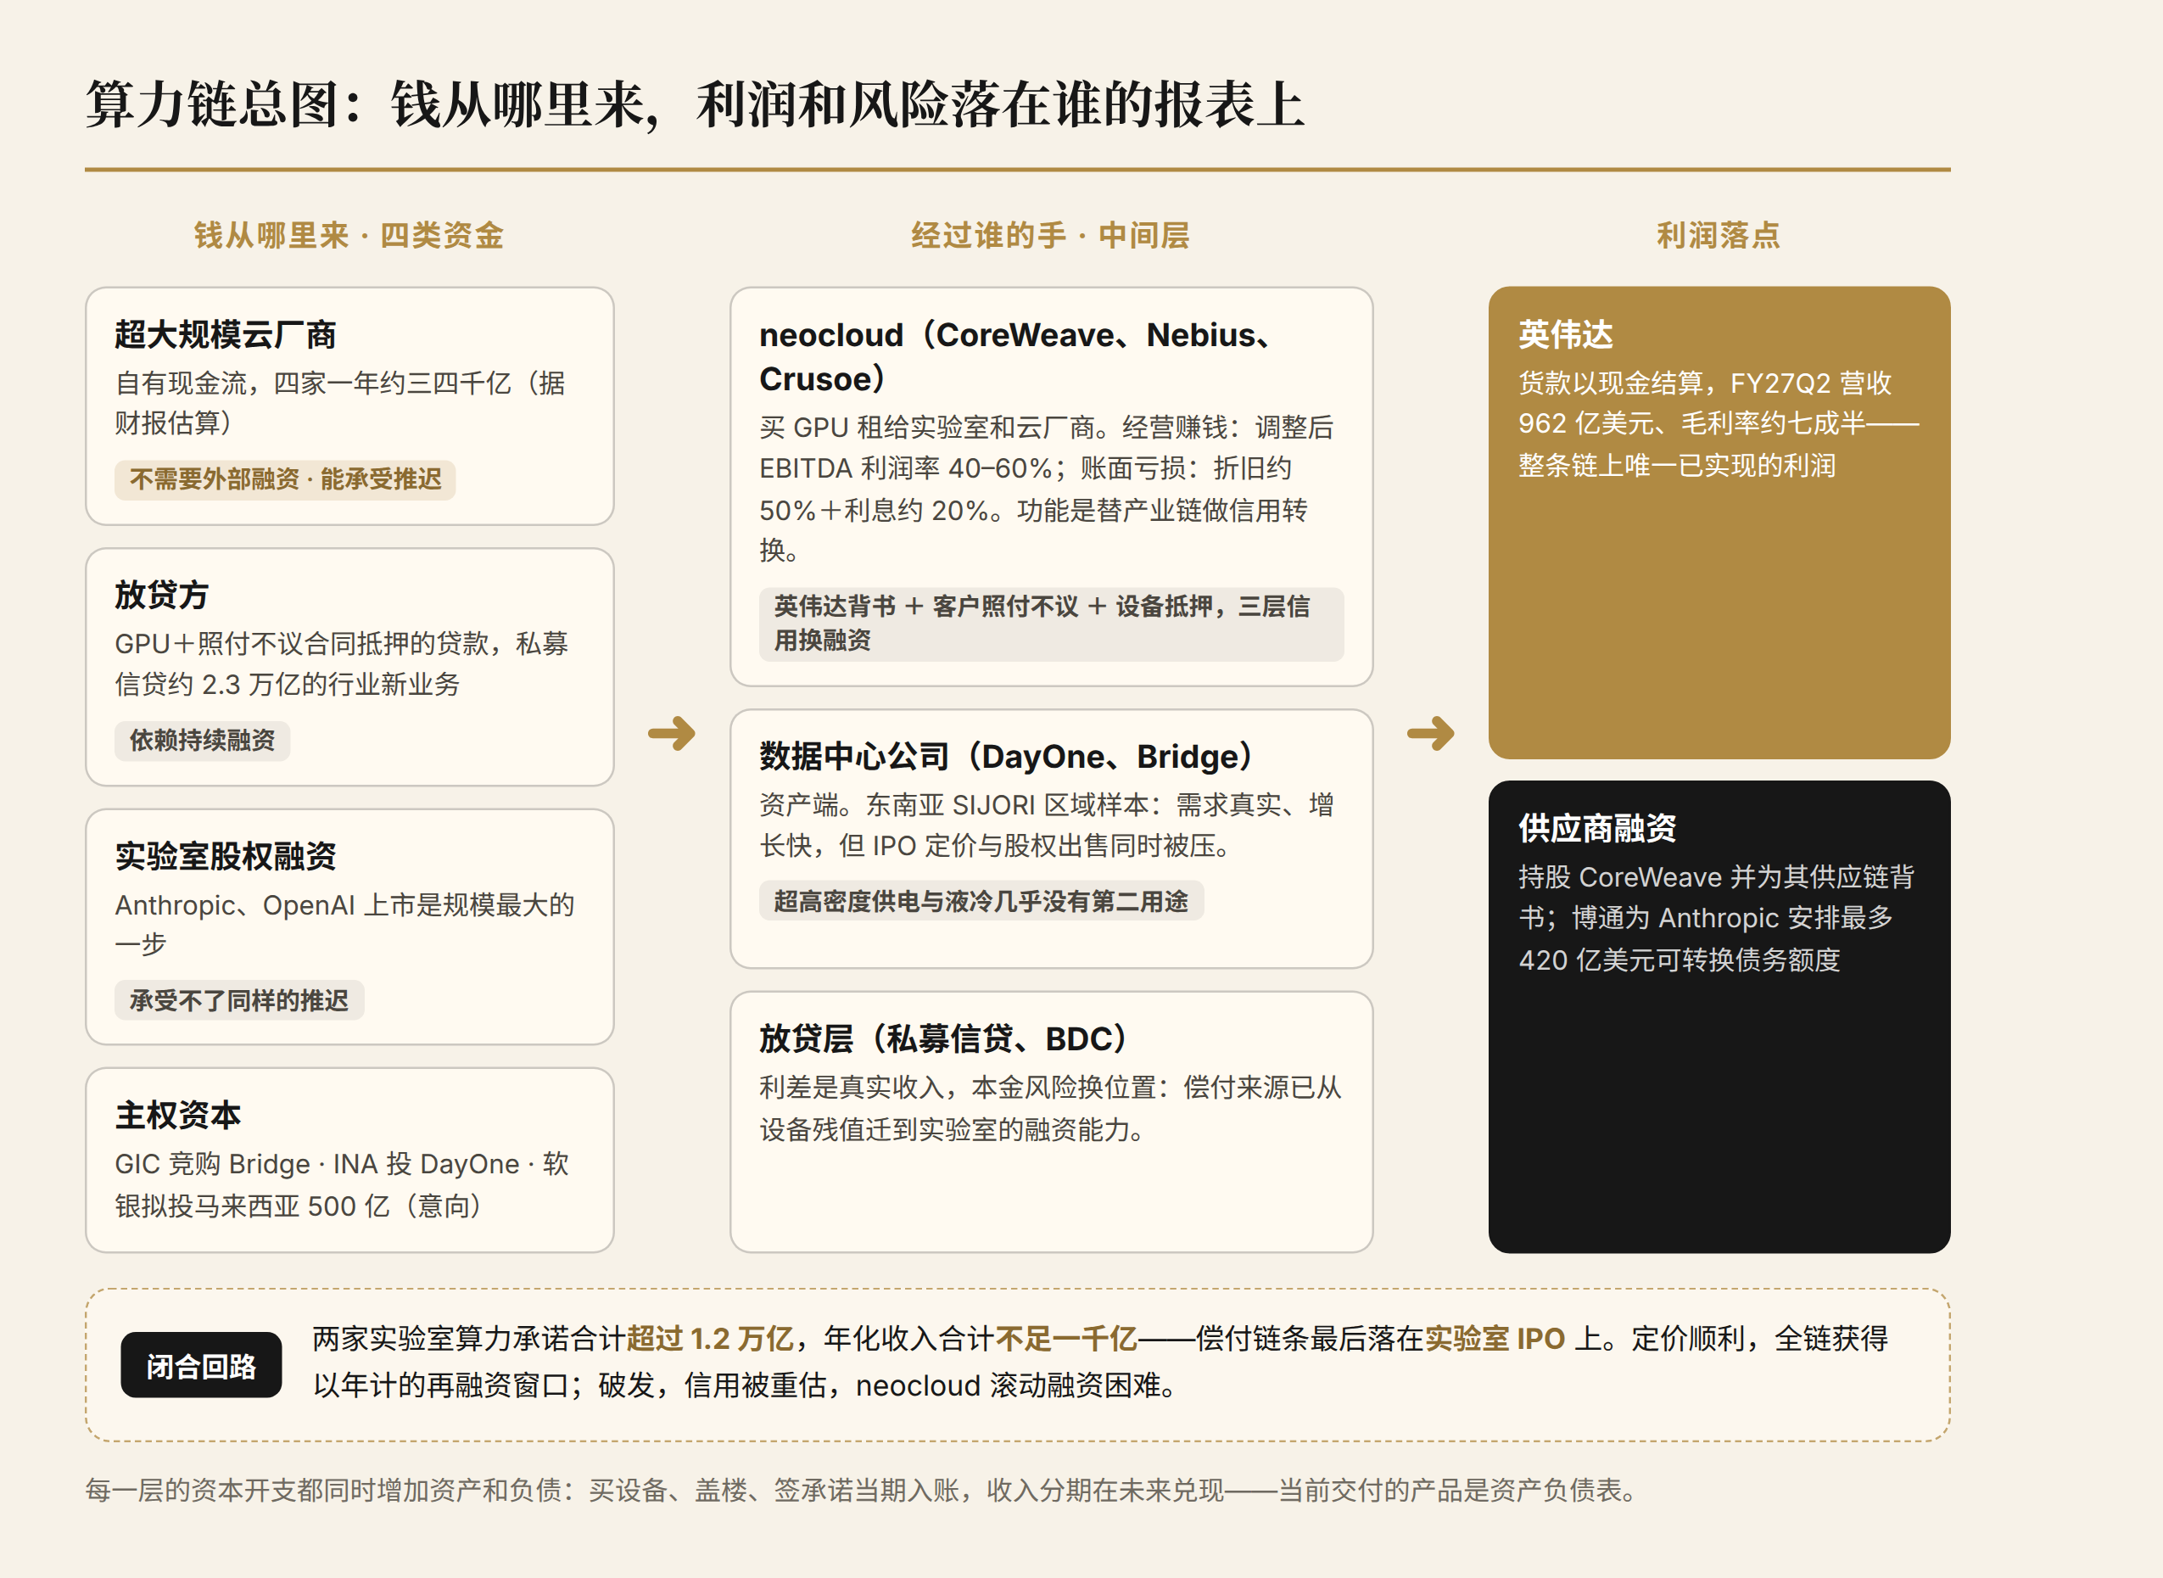This screenshot has height=1578, width=2163.
Task: Click tag 不需要外部融资 · 能承受推迟
Action: click(x=286, y=479)
